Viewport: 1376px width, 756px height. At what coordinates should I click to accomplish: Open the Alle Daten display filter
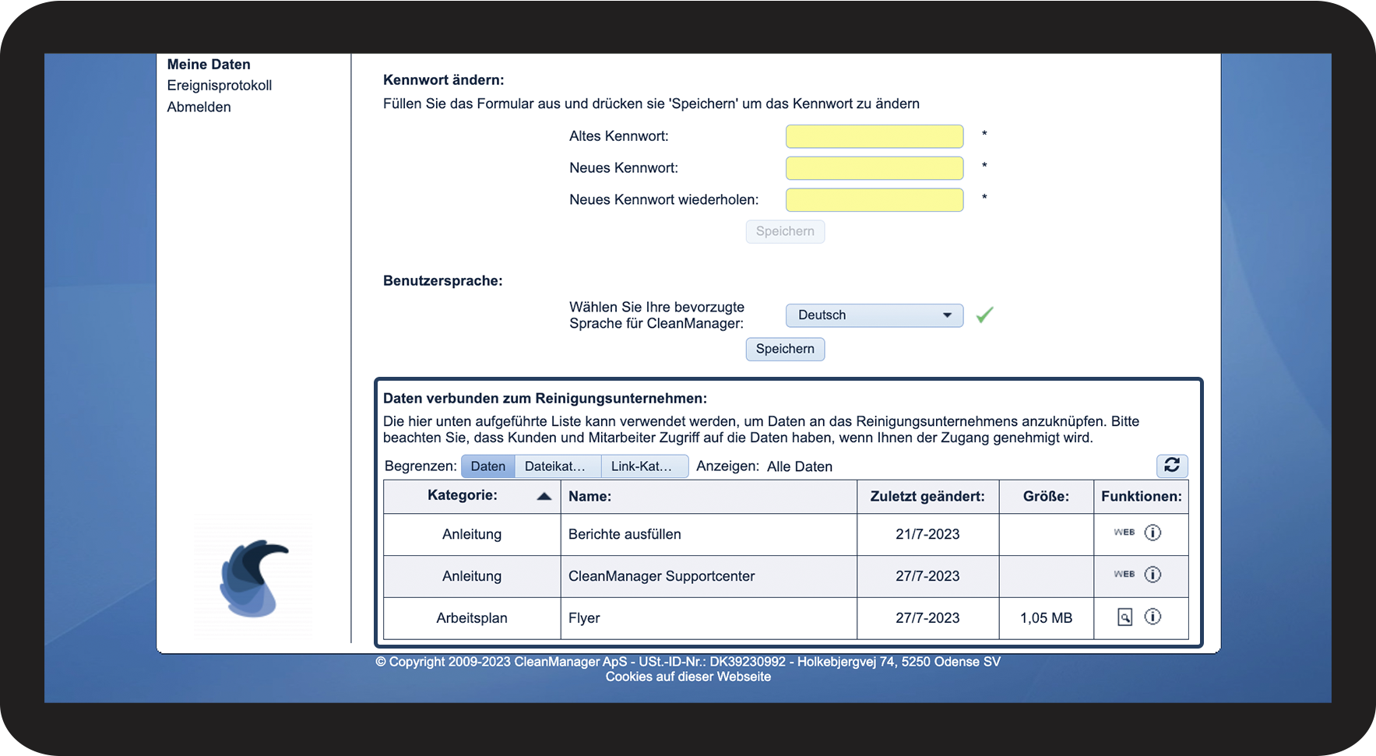(799, 466)
